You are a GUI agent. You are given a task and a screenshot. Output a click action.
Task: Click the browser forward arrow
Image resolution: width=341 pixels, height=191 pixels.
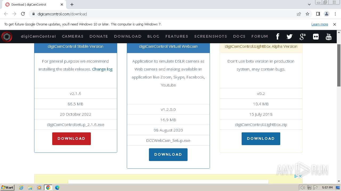click(14, 14)
